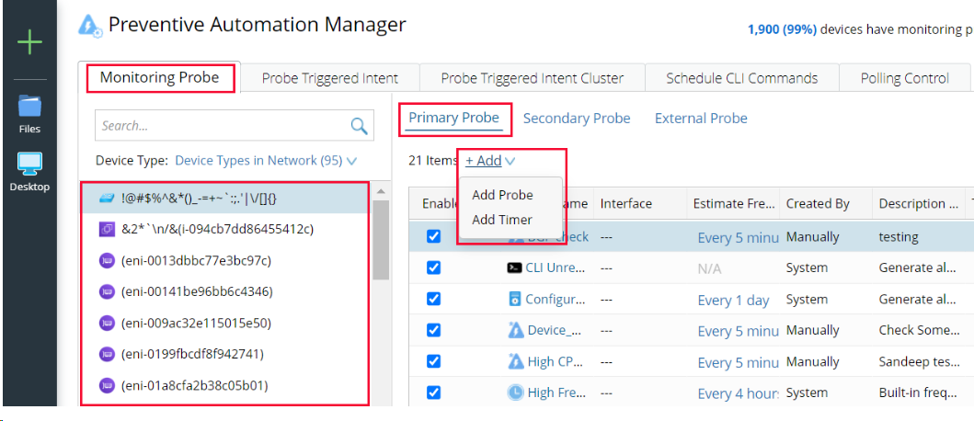Click the green plus icon in sidebar
Viewport: 974px width, 421px height.
[x=30, y=42]
